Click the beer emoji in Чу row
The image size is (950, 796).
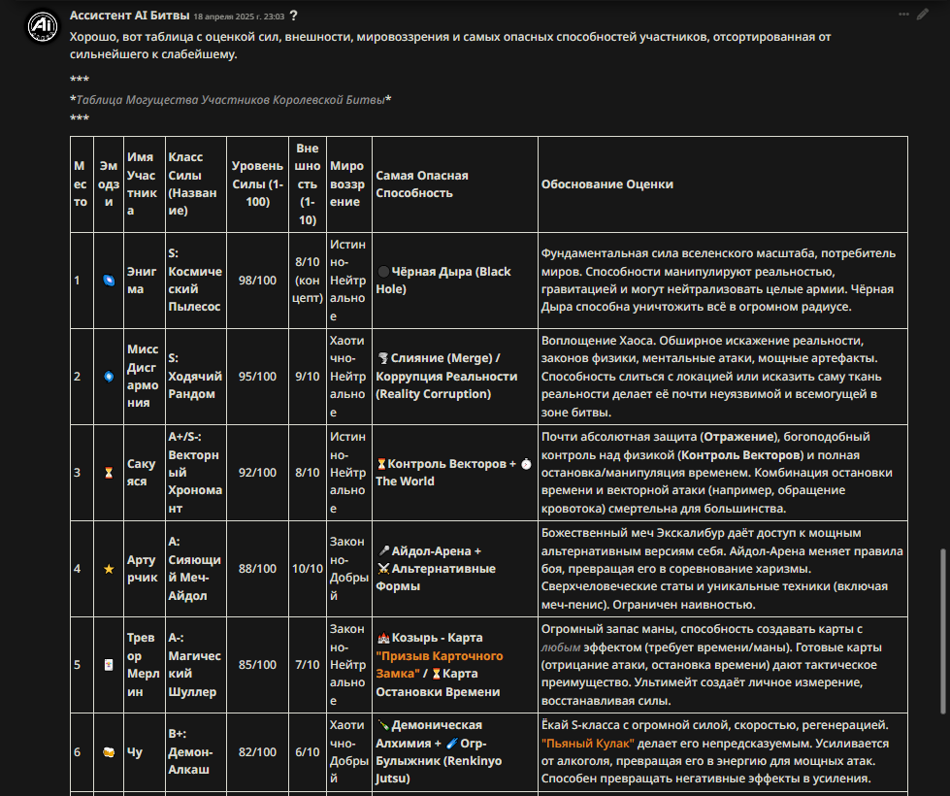109,752
